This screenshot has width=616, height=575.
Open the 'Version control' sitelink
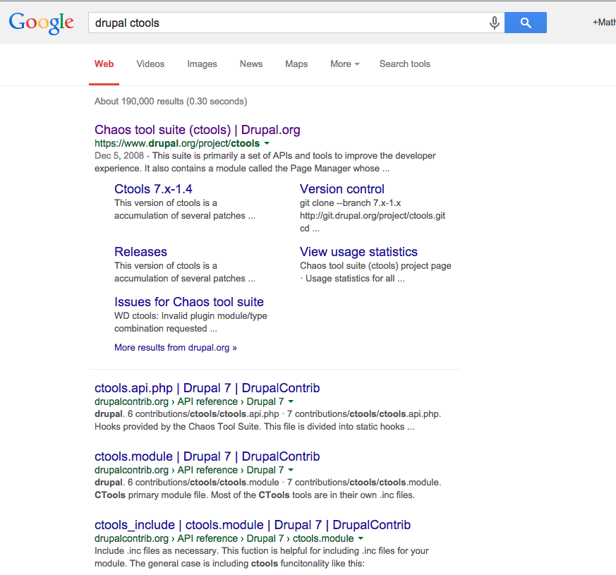pyautogui.click(x=342, y=189)
